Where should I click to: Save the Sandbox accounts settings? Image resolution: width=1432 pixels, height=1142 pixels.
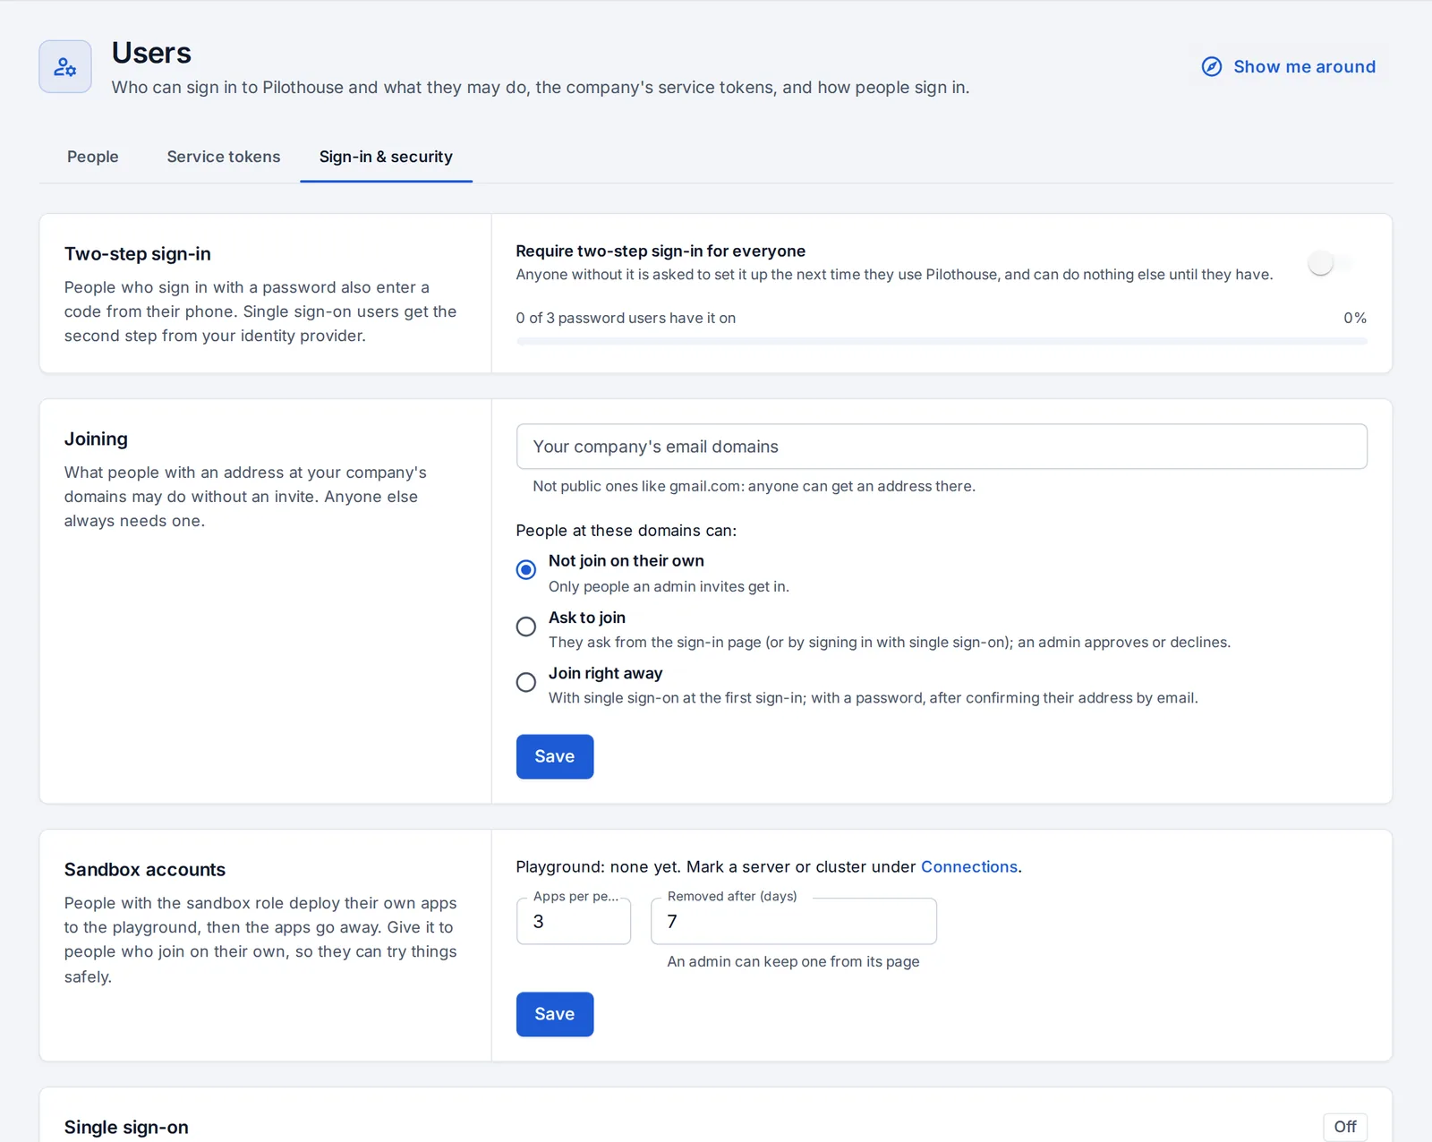pyautogui.click(x=555, y=1014)
